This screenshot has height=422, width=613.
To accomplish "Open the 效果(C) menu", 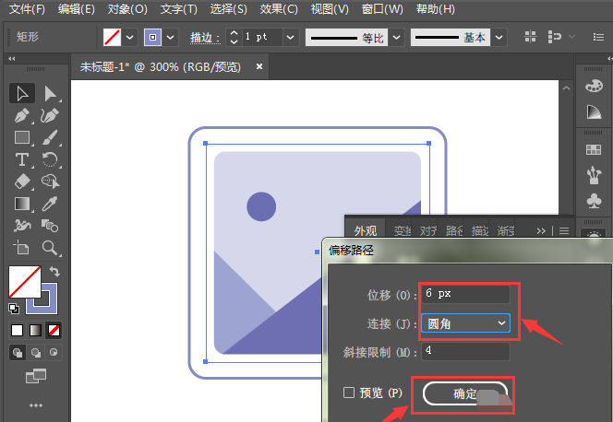I will (x=279, y=9).
